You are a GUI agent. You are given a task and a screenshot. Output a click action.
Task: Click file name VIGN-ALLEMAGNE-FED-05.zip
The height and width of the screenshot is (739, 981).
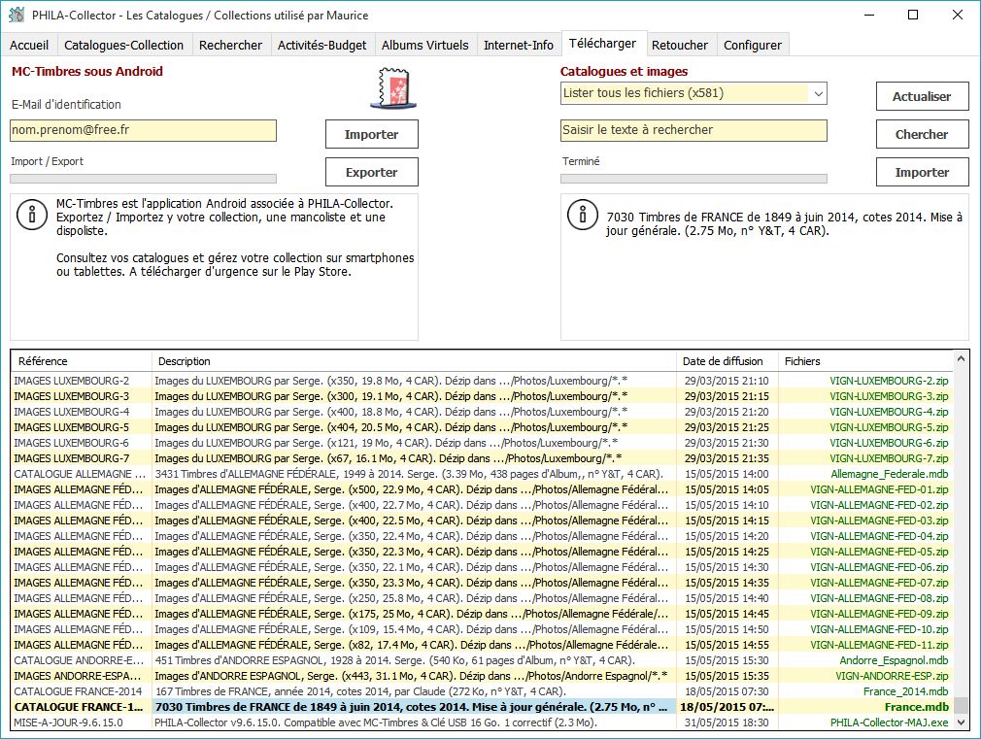[x=879, y=552]
